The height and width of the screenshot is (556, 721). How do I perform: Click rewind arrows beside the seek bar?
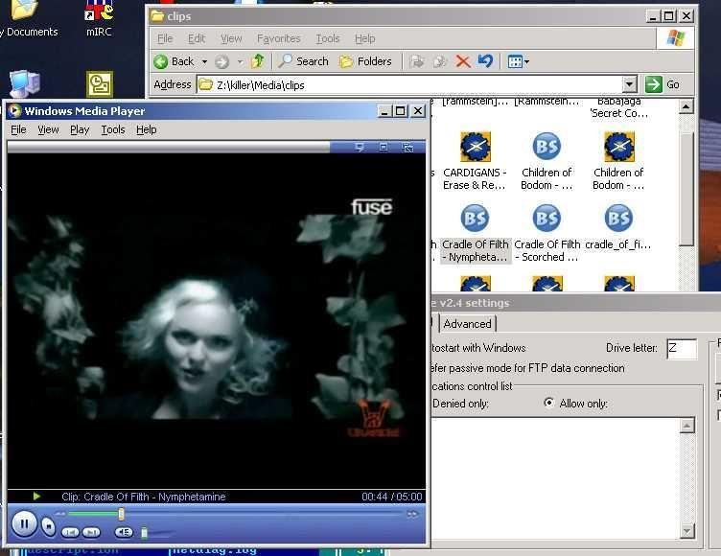point(60,514)
